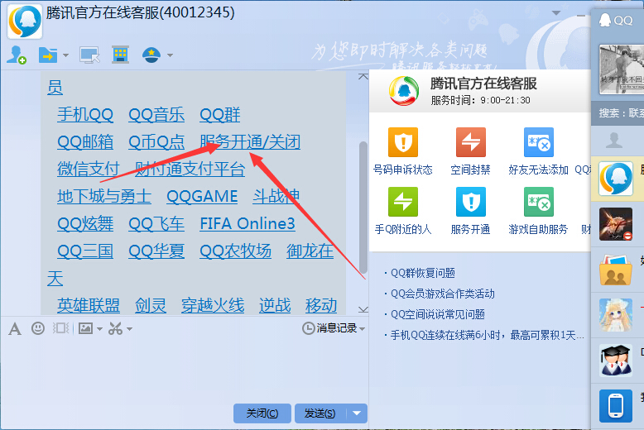
Task: Click the 英雄联盟 link
Action: (x=89, y=306)
